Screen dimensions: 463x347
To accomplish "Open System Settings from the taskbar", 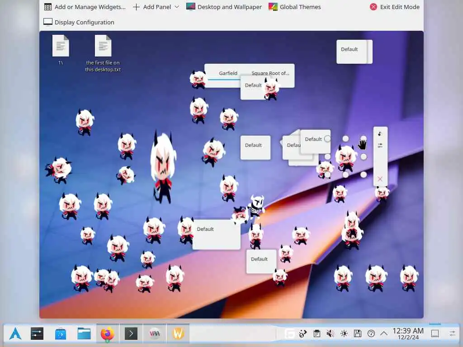I will point(37,334).
